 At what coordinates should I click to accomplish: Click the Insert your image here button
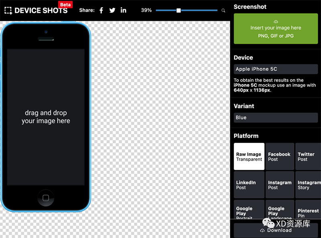[276, 28]
